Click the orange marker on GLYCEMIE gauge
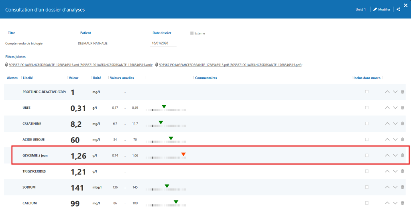Viewport: 411px width, 217px height. (x=183, y=154)
